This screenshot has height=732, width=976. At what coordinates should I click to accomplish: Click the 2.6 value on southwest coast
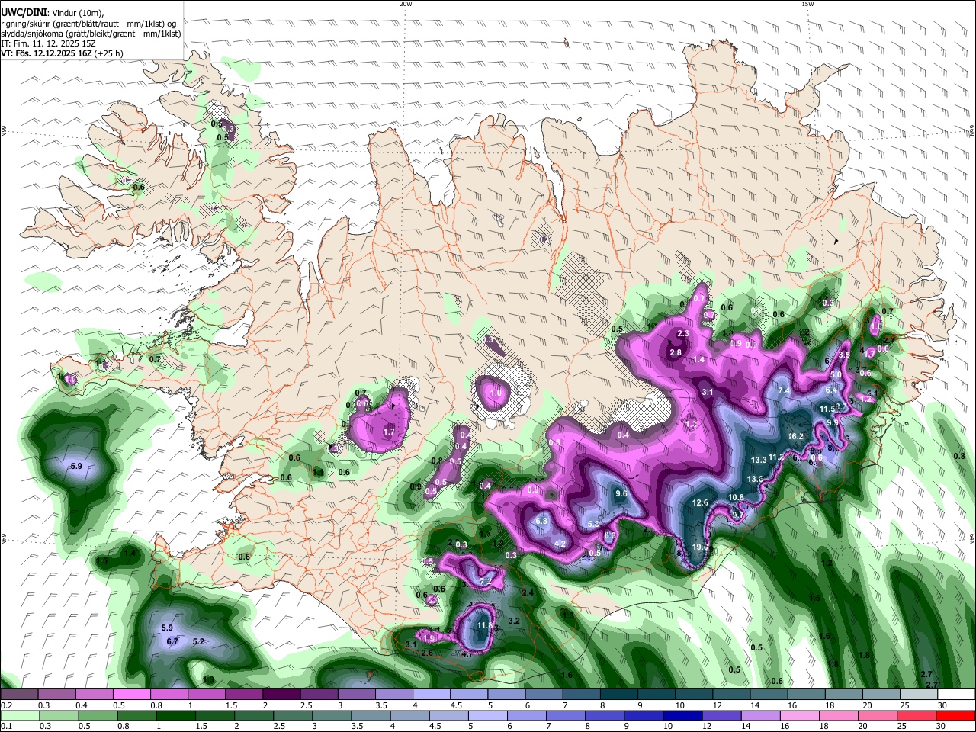point(427,653)
